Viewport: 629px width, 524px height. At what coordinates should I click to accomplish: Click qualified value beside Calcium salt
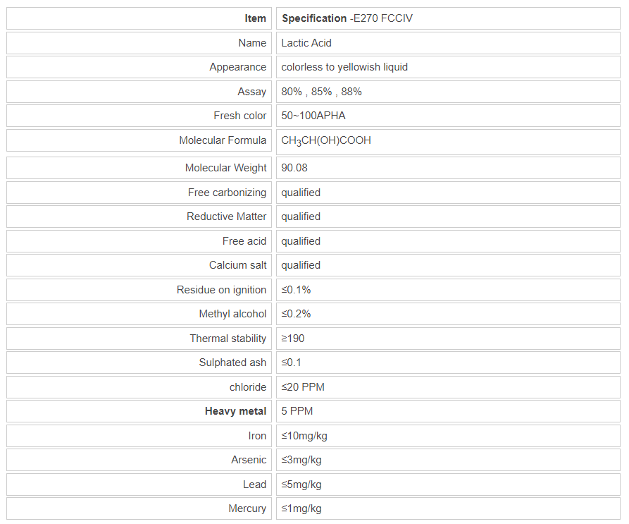[301, 265]
